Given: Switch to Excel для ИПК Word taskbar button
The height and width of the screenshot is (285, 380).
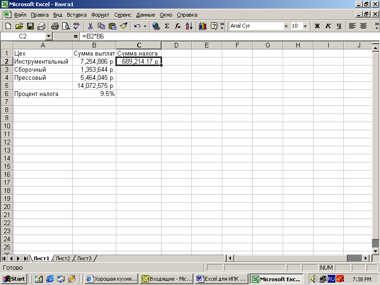Looking at the screenshot, I should 222,279.
